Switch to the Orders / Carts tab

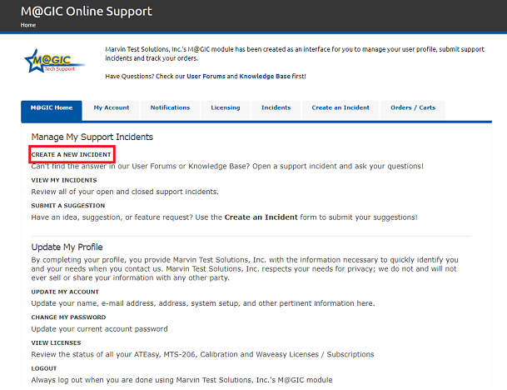[413, 111]
